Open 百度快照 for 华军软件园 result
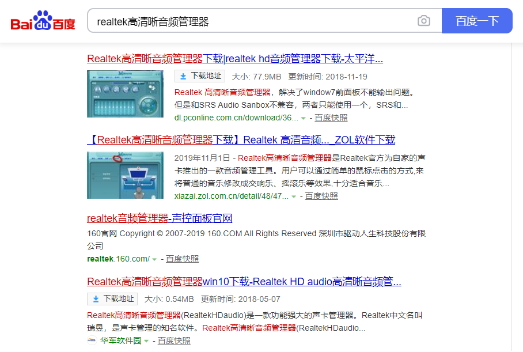 174,340
